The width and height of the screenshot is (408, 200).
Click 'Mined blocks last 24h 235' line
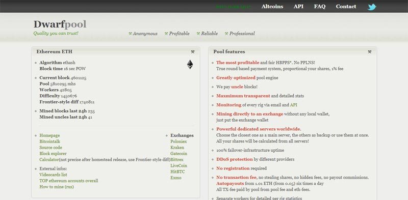(67, 111)
